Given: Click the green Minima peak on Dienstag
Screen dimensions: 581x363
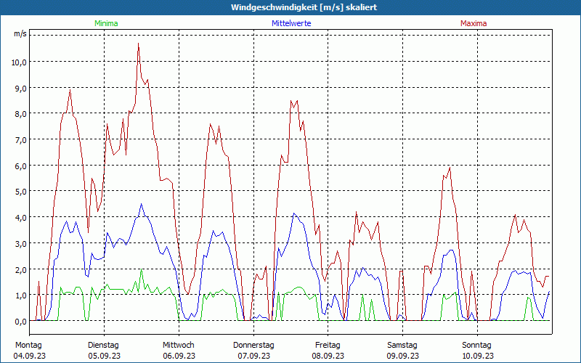Looking at the screenshot, I should pyautogui.click(x=141, y=269).
